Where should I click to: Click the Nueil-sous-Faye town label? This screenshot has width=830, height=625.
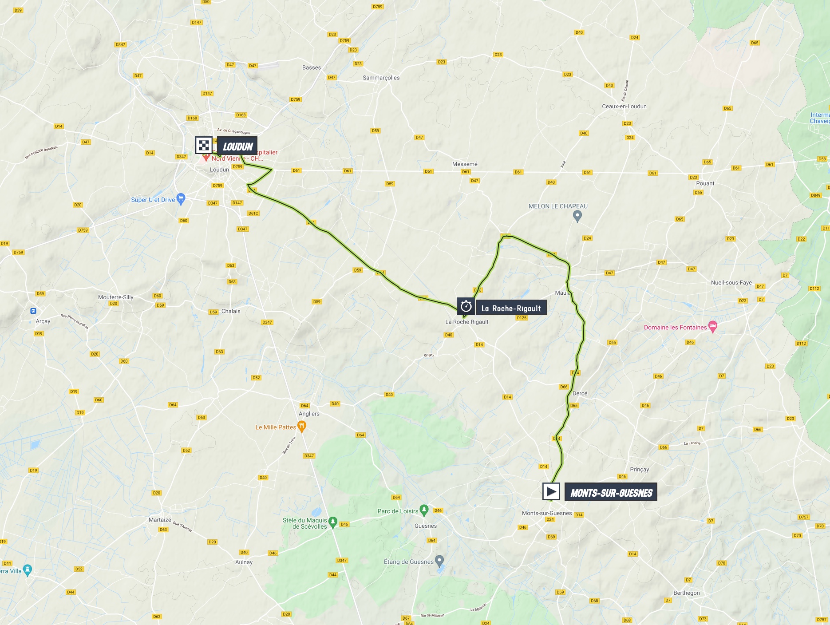tap(731, 283)
